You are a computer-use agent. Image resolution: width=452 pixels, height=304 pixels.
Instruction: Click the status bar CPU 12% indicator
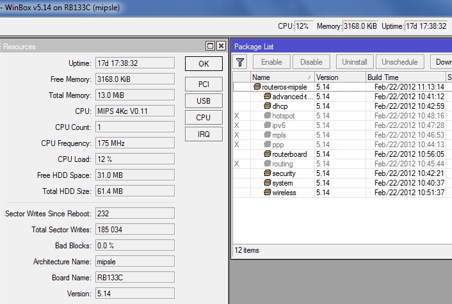(x=304, y=26)
